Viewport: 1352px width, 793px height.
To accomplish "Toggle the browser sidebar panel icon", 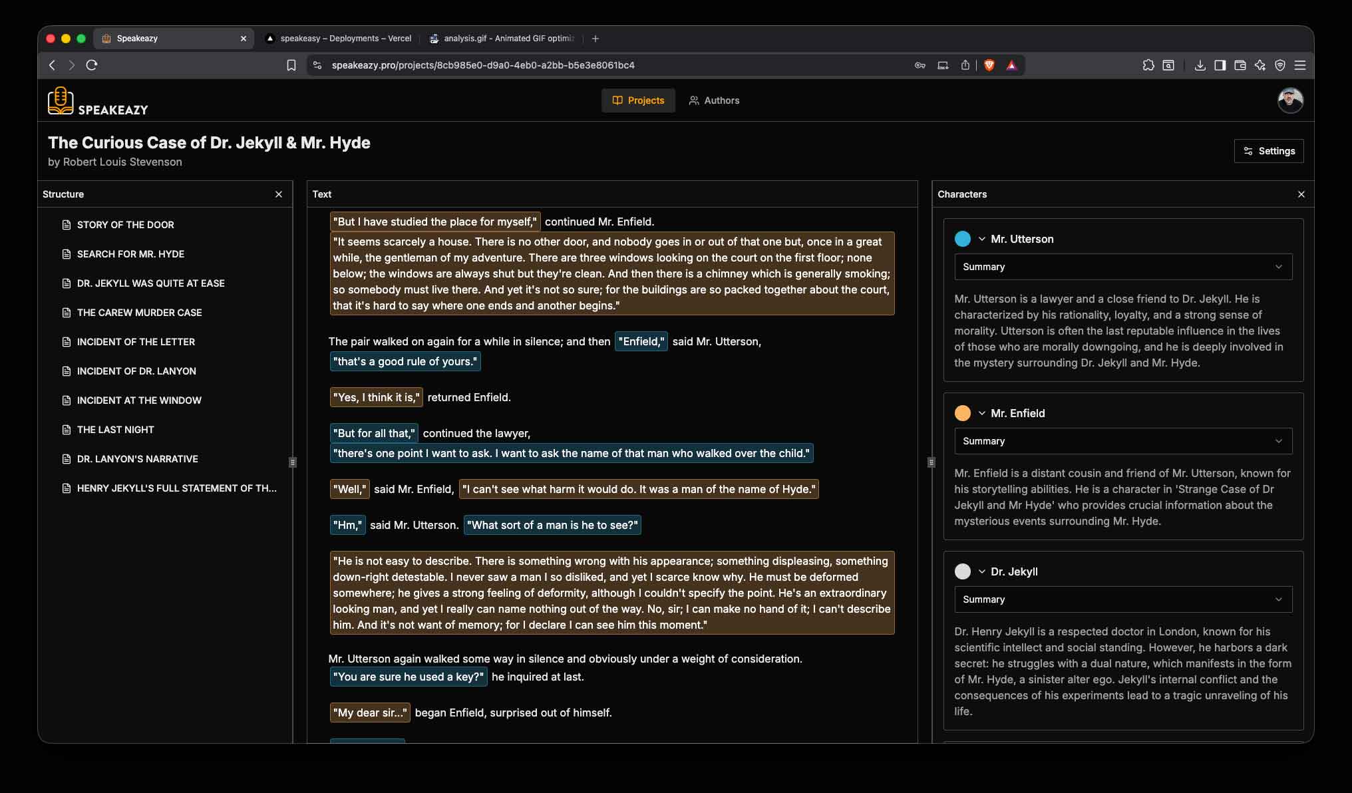I will tap(1220, 65).
